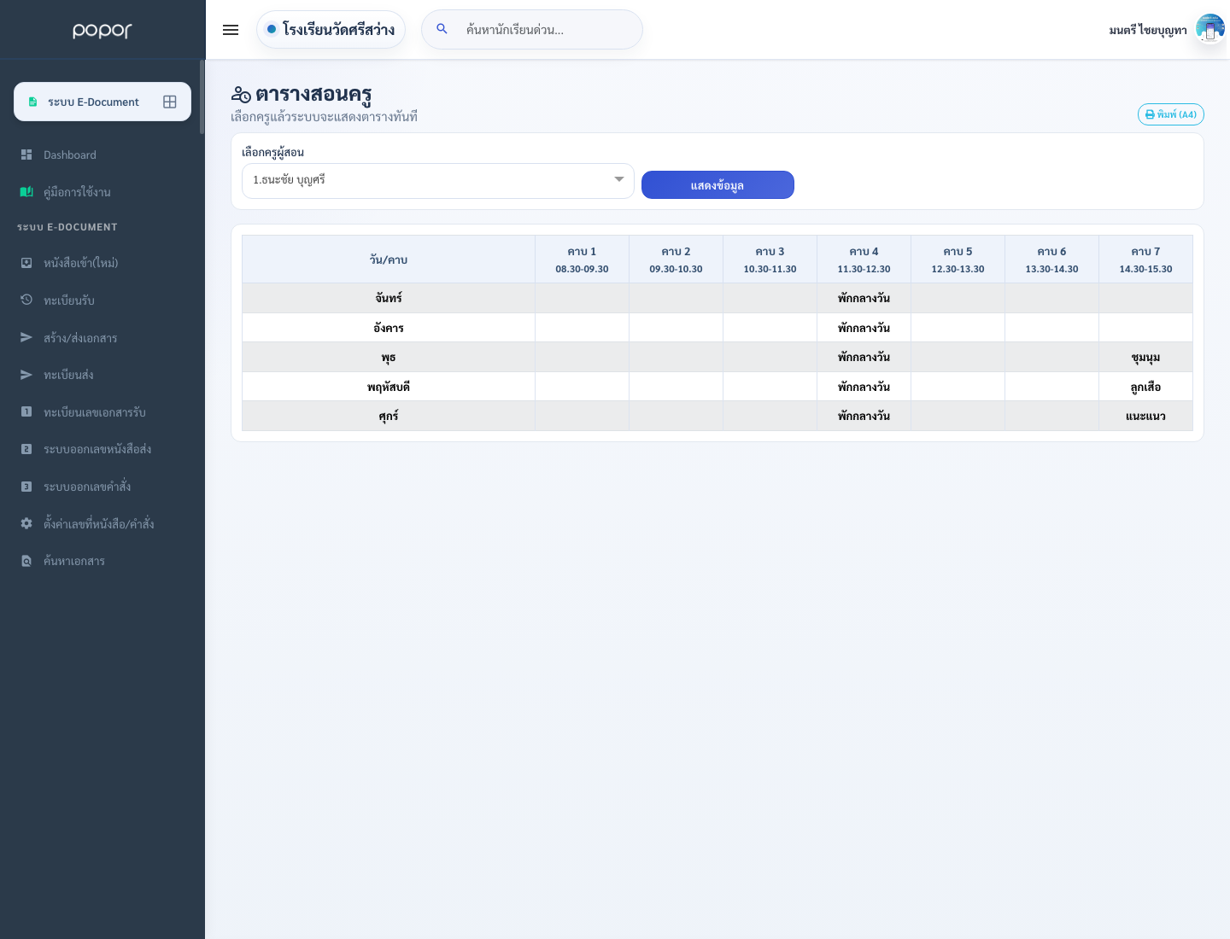The width and height of the screenshot is (1230, 939).
Task: Click the พุธ row label
Action: [x=389, y=357]
